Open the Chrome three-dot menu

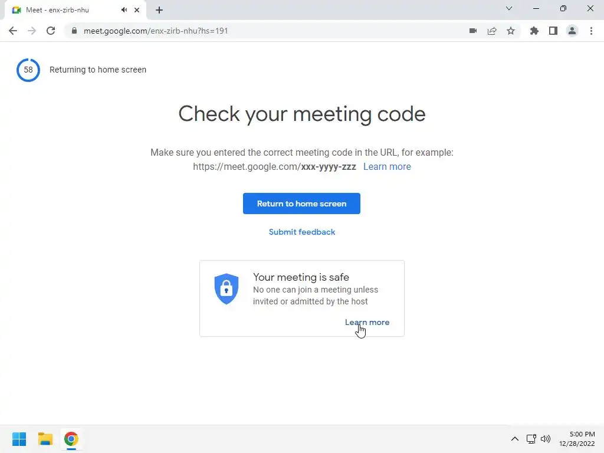pos(591,31)
